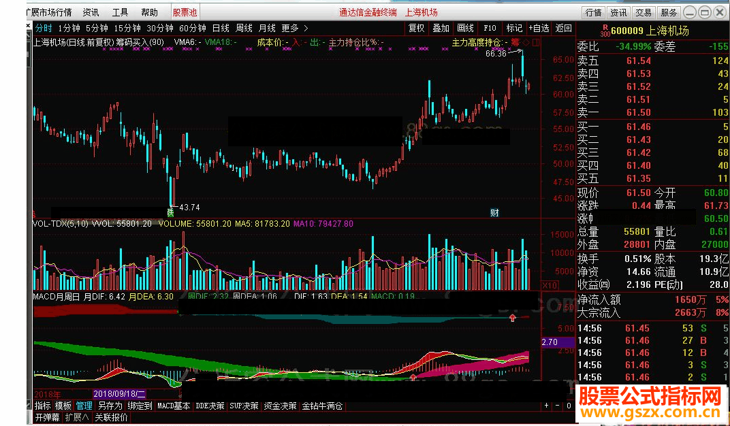The width and height of the screenshot is (730, 426).
Task: Add the stock with +自选
Action: tap(539, 29)
